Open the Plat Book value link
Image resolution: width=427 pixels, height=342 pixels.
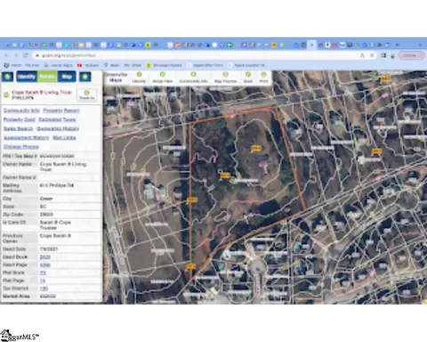(x=43, y=273)
